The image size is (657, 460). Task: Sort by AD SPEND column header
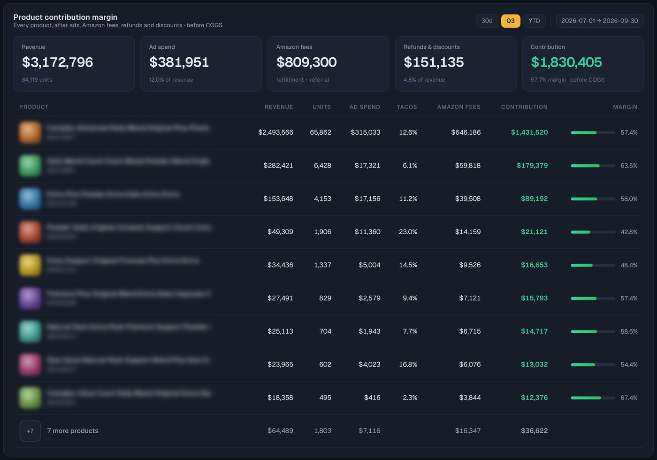[365, 107]
